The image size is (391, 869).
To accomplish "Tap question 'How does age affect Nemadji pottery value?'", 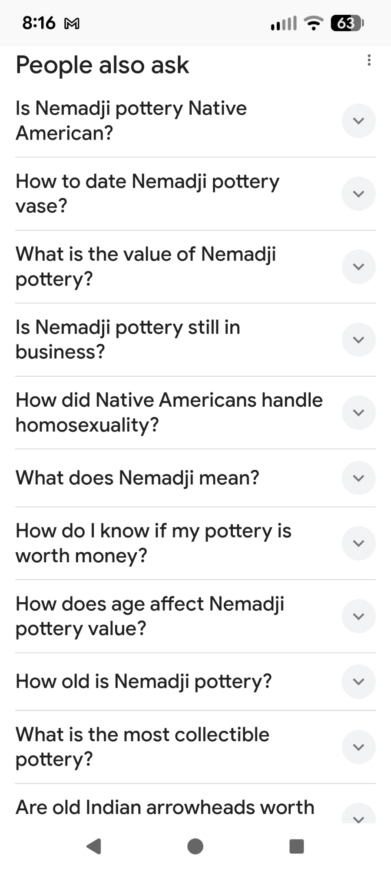I will [150, 616].
